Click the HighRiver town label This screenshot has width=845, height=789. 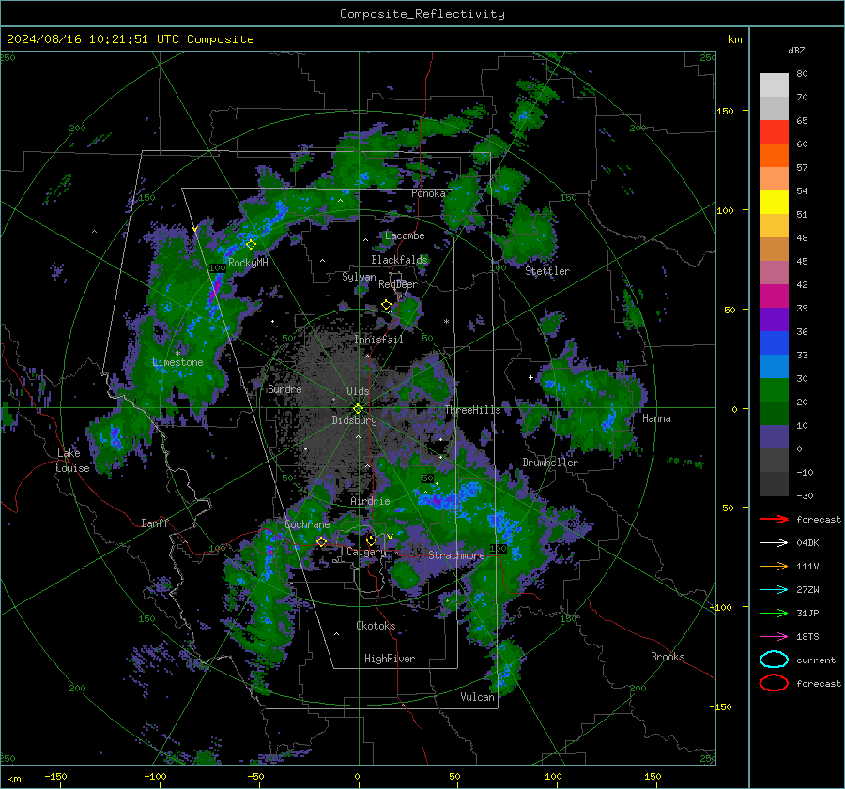390,659
